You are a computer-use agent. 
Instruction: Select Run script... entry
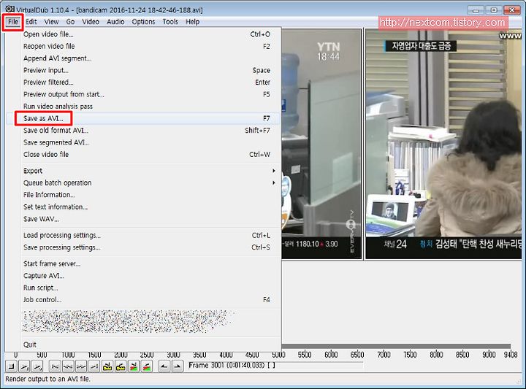144,288
